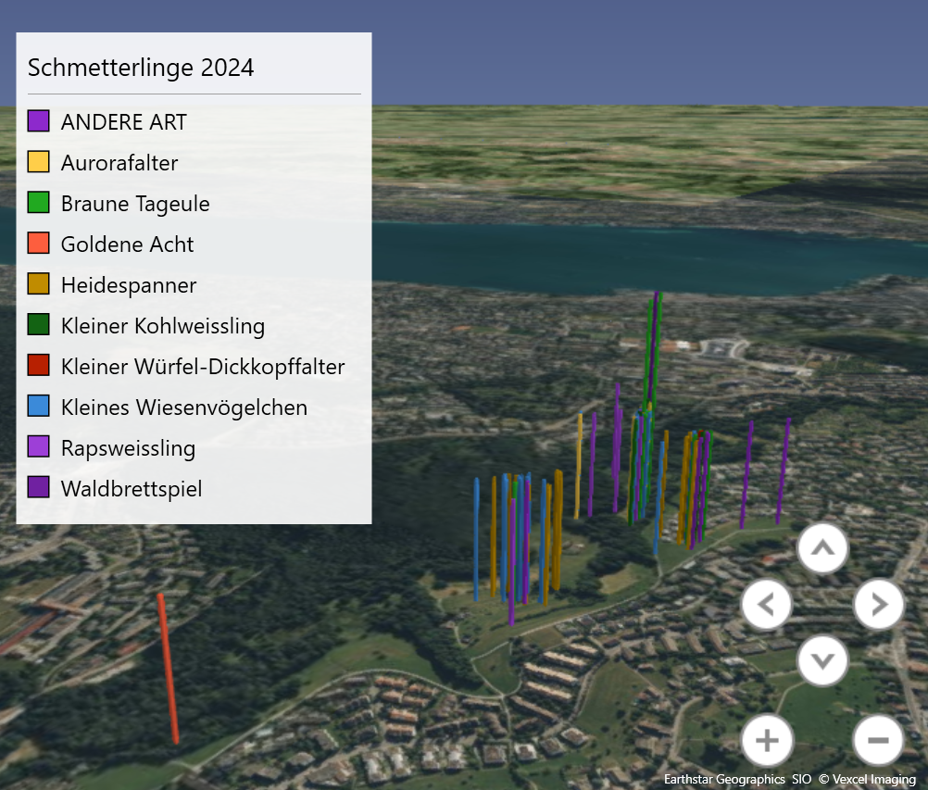The height and width of the screenshot is (790, 928).
Task: Click the isolated orange-red observation bar
Action: pos(168,669)
